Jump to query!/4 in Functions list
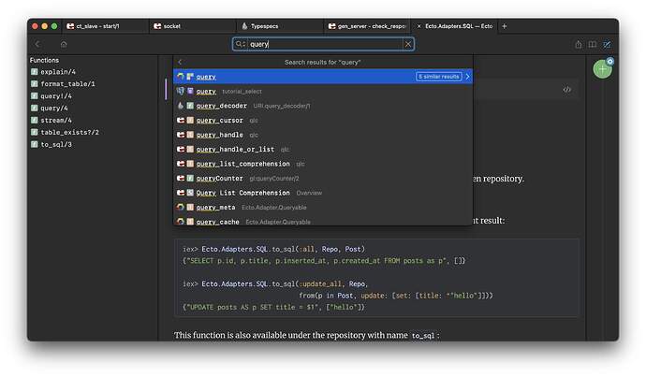The image size is (646, 377). (x=56, y=96)
